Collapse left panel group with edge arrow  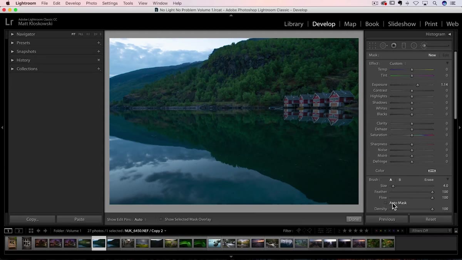coord(2,128)
